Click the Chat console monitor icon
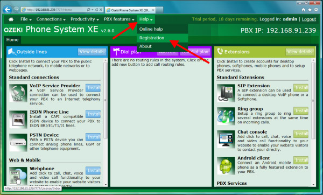Screen dimensions: 323x195 [x=226, y=140]
